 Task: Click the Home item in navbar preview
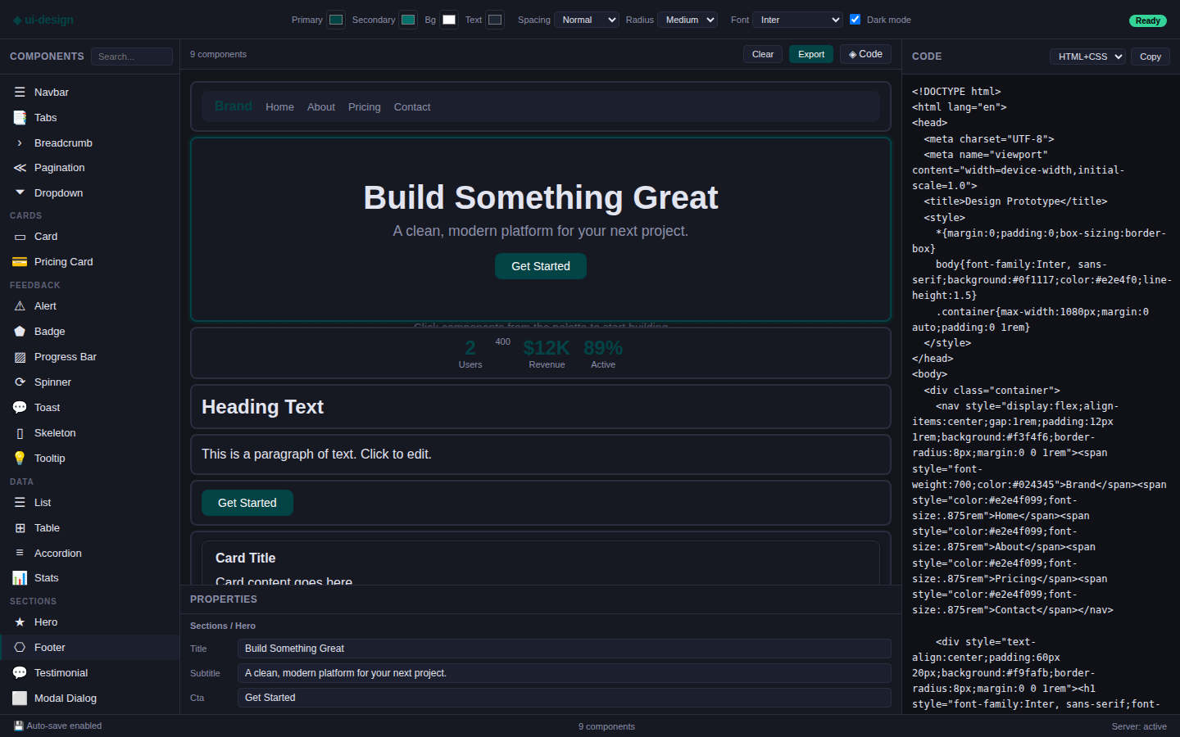pos(279,107)
